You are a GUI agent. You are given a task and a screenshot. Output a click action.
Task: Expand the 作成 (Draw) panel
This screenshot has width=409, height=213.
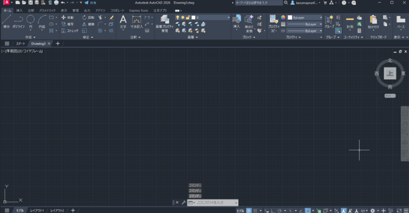coord(30,37)
